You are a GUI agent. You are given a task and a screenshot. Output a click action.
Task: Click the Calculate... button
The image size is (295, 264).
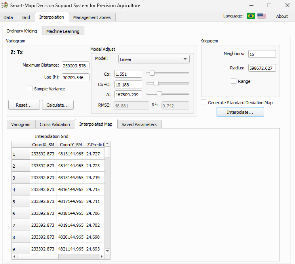[57, 105]
